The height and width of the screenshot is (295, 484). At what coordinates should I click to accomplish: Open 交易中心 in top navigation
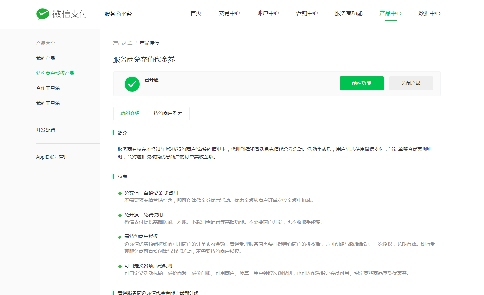[229, 13]
